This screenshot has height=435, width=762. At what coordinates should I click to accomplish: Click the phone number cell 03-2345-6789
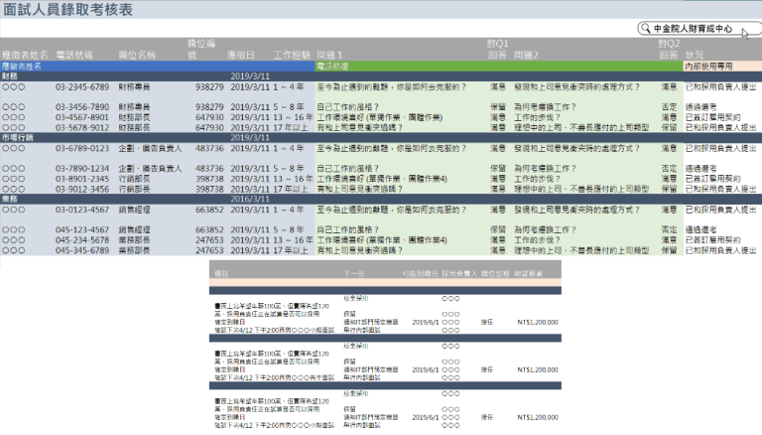[82, 86]
